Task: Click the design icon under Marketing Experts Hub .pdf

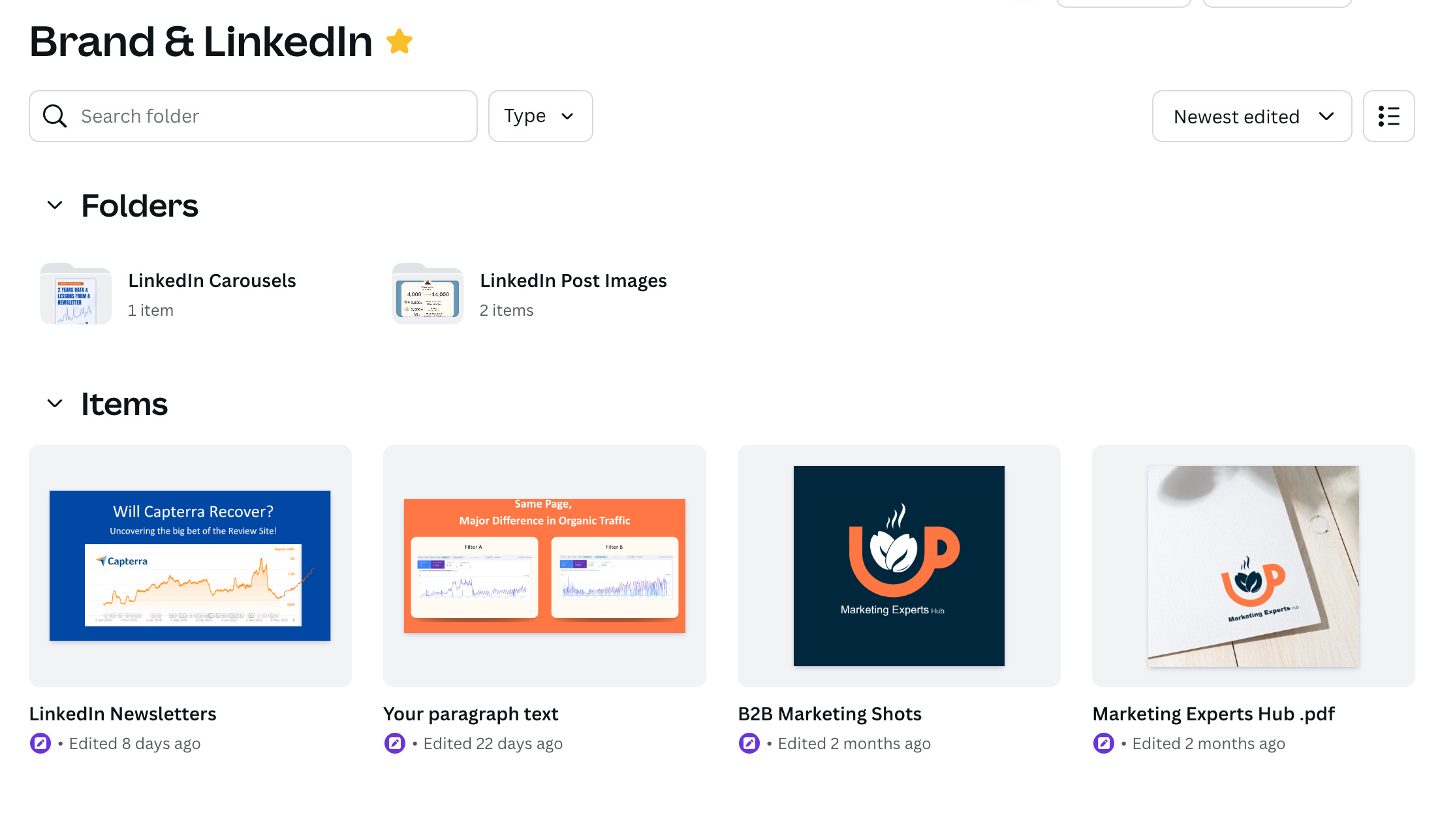Action: point(1104,743)
